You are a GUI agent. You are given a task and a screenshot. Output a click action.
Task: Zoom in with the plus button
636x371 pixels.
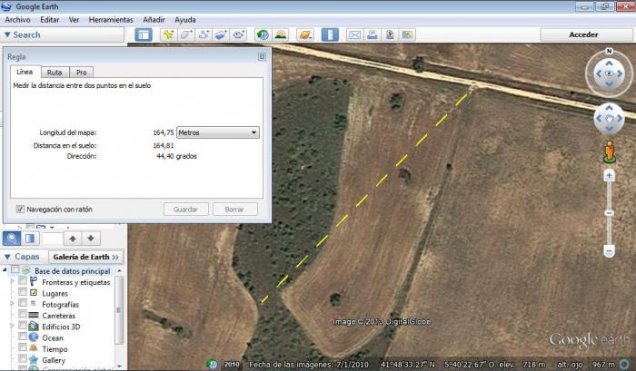tap(609, 175)
